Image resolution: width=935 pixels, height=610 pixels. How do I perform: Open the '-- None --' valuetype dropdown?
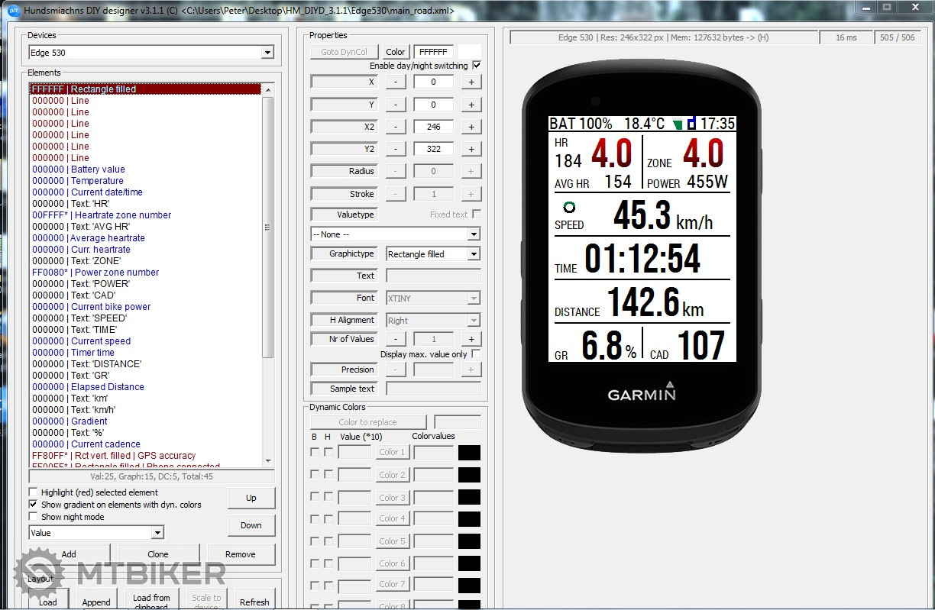474,234
